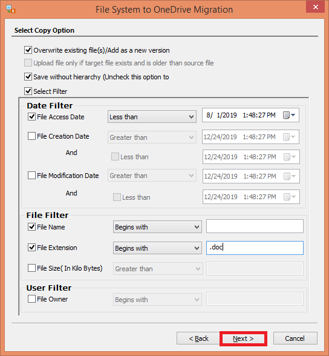Image resolution: width=329 pixels, height=356 pixels.
Task: Open File Access Date 'Less than' dropdown
Action: (x=152, y=117)
